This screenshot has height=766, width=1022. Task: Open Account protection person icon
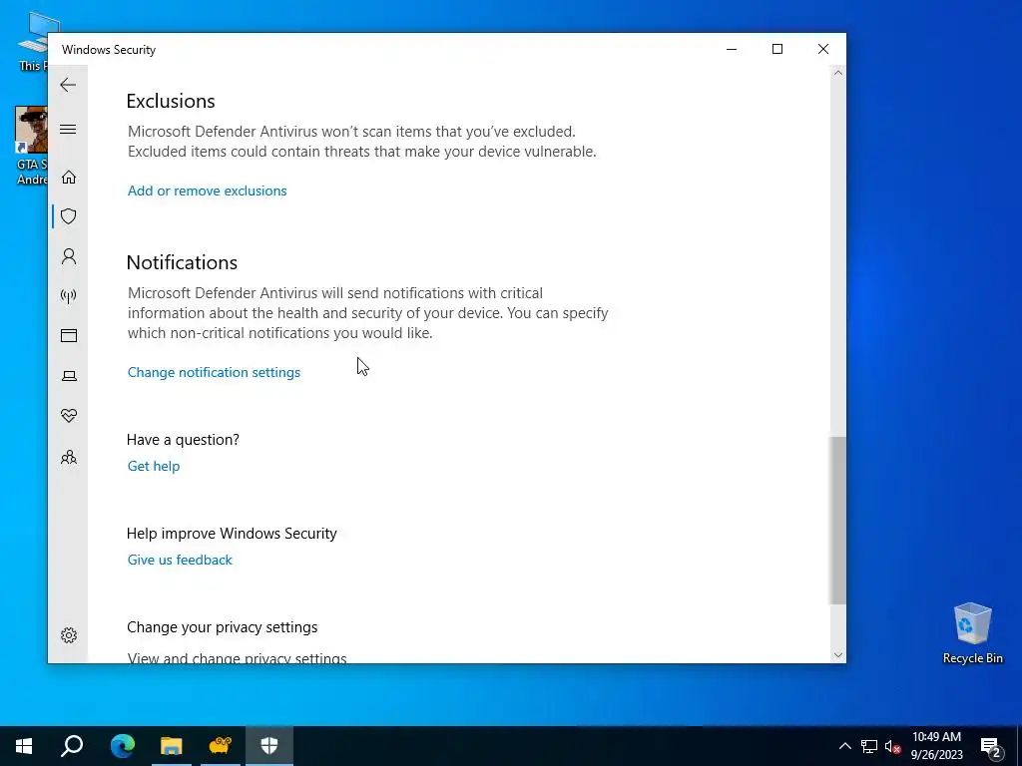coord(69,256)
